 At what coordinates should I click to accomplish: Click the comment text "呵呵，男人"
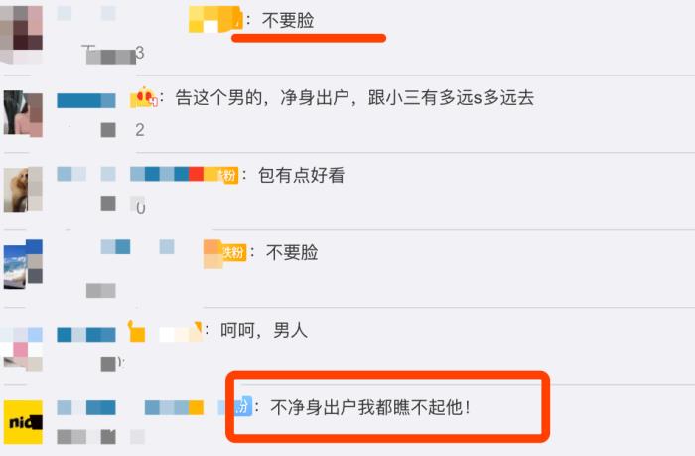pyautogui.click(x=264, y=331)
